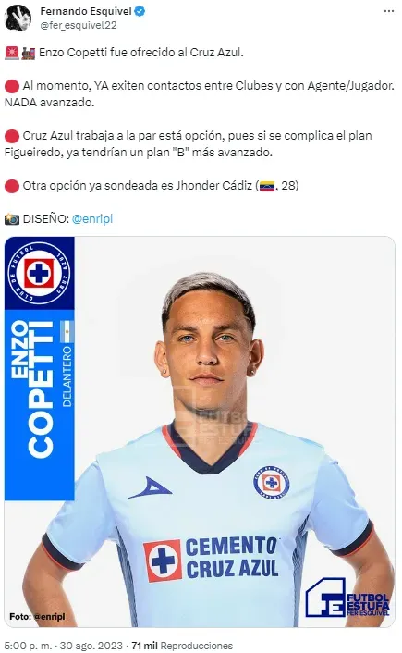This screenshot has height=653, width=402.
Task: Open the Enzo Copetti tweet image
Action: pyautogui.click(x=200, y=432)
